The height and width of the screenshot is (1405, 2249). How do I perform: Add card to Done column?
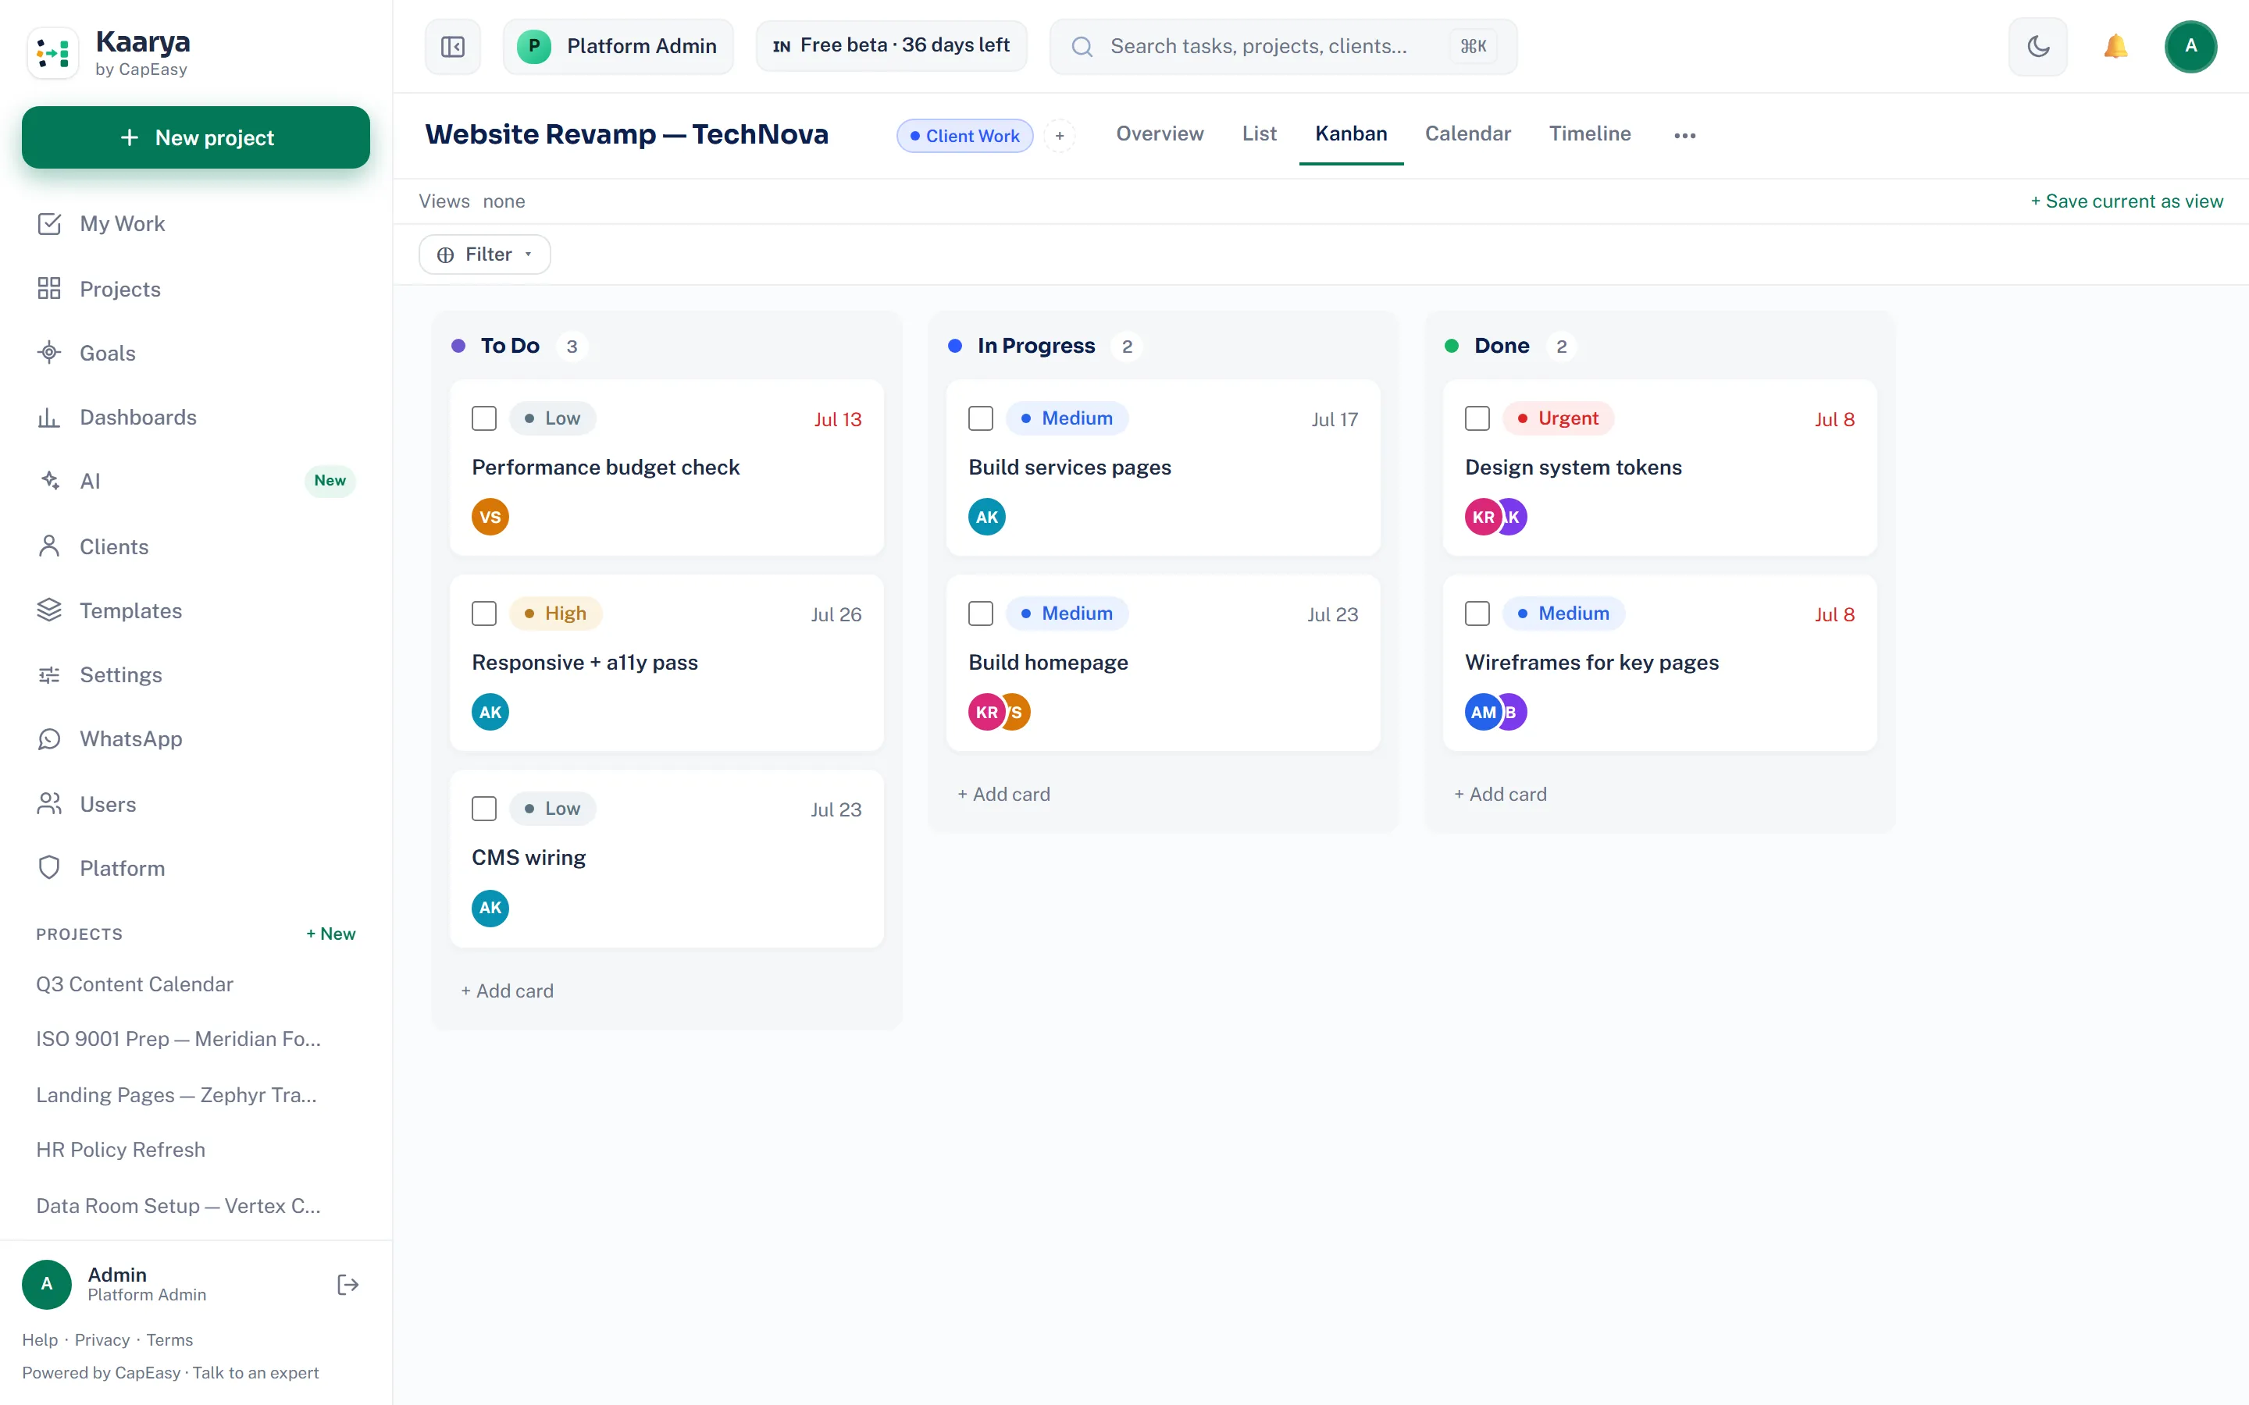1500,795
